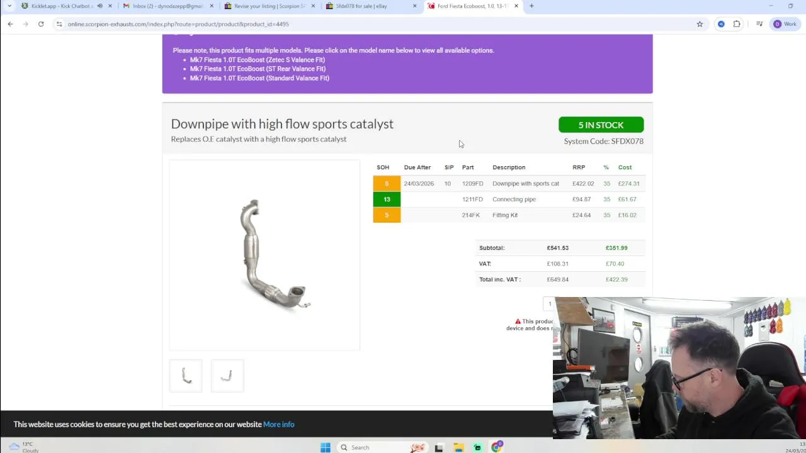Click part number 1209FD
The image size is (806, 453).
[x=472, y=184]
